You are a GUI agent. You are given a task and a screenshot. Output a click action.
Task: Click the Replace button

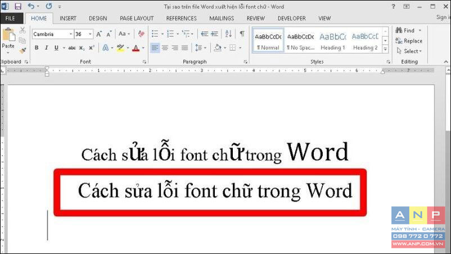(409, 41)
